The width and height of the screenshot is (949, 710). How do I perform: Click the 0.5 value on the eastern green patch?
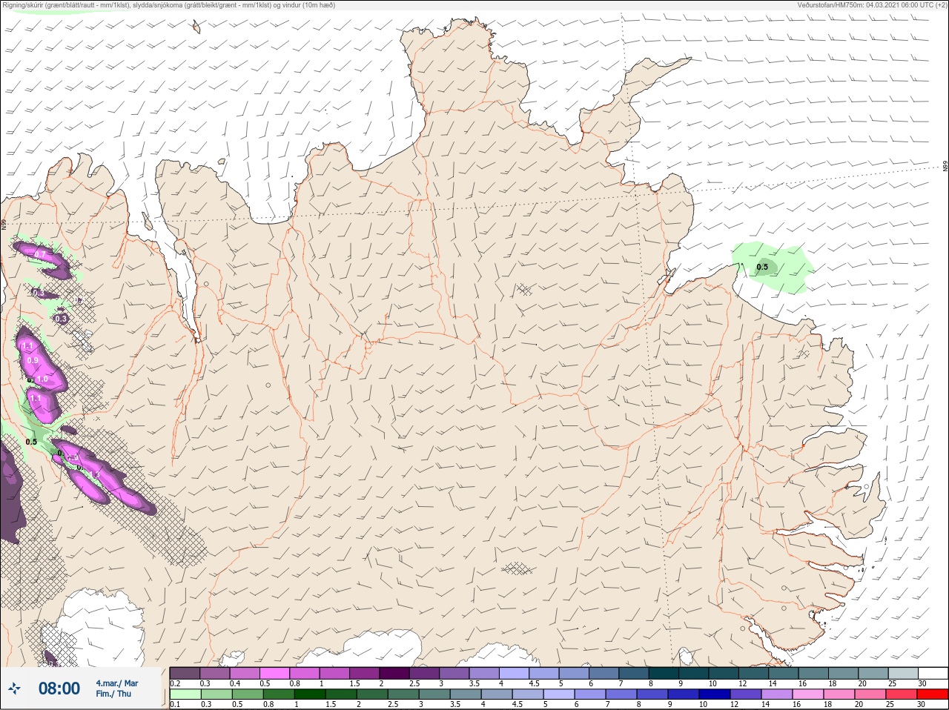tap(762, 268)
